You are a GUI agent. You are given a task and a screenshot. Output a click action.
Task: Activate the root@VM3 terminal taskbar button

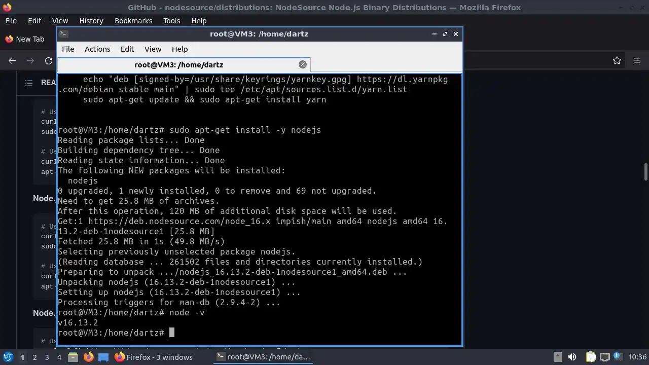263,357
